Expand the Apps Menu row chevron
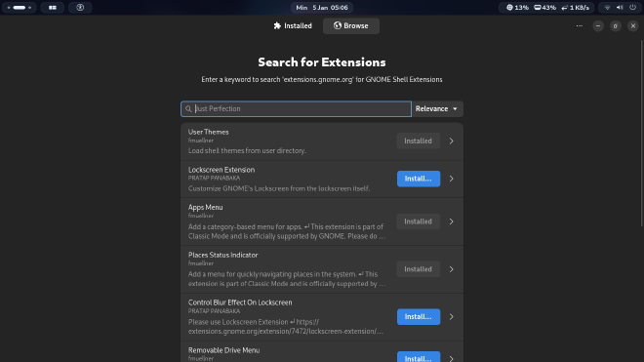This screenshot has width=644, height=362. click(451, 221)
